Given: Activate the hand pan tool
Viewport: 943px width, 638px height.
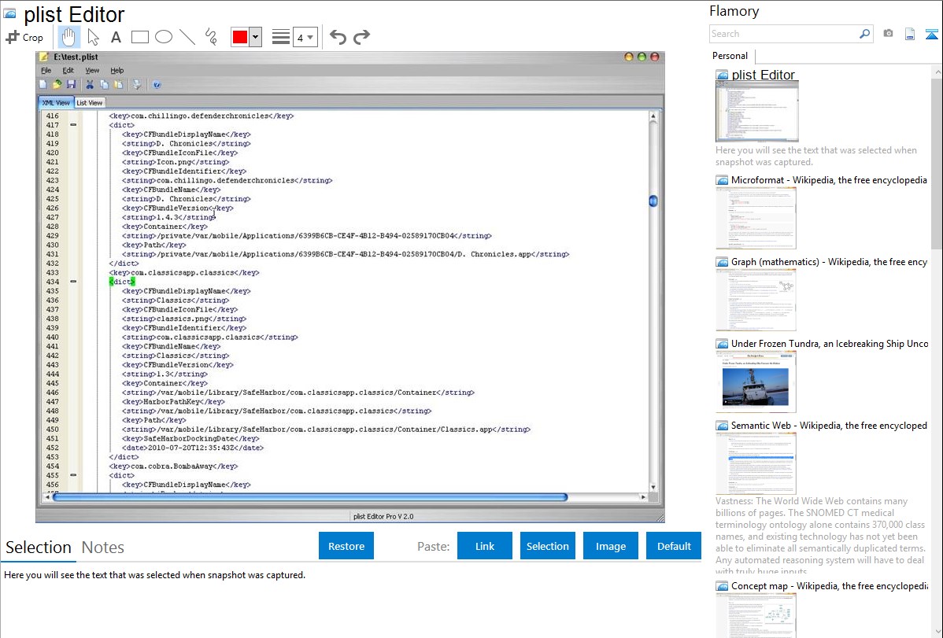Looking at the screenshot, I should point(68,37).
